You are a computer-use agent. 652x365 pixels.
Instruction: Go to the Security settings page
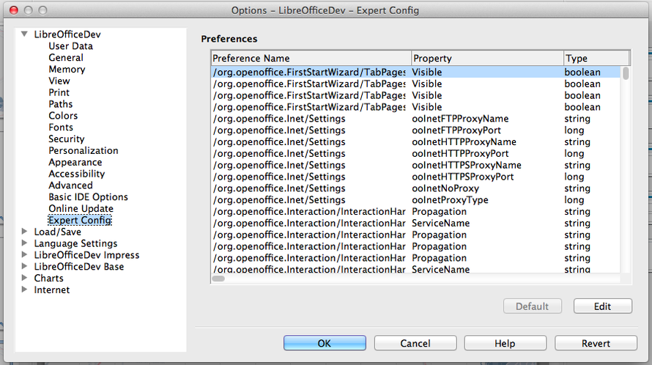[67, 139]
